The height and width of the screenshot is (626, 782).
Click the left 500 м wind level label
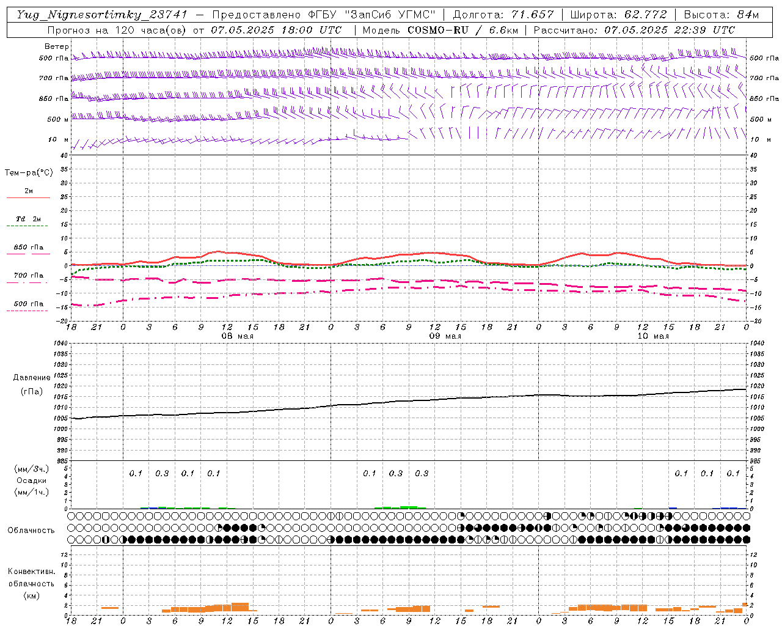point(58,119)
